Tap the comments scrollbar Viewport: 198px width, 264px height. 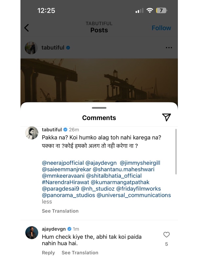coord(176,152)
